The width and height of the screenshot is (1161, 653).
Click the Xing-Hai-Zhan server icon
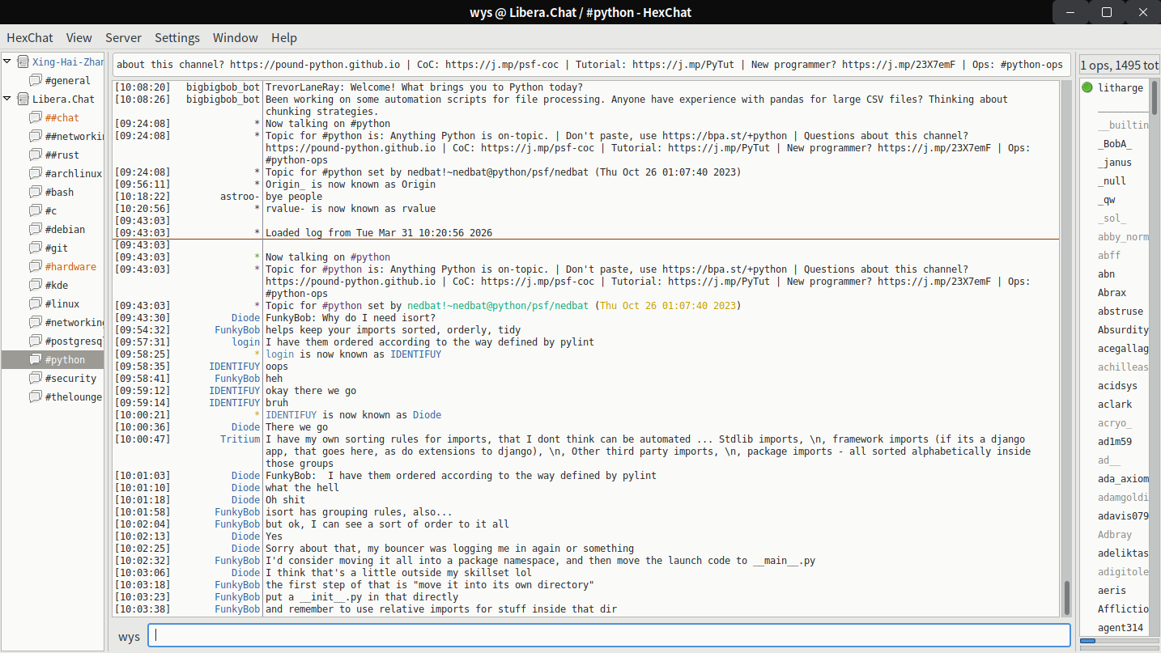(x=22, y=61)
